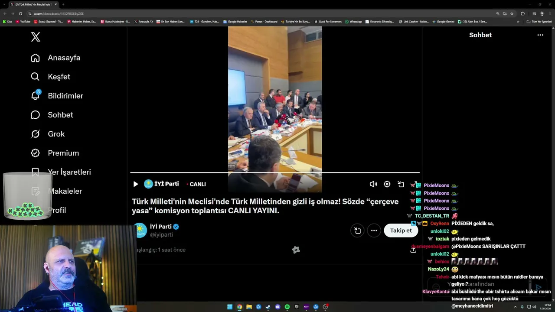The width and height of the screenshot is (555, 312).
Task: Click the share icon below Takip et
Action: [x=413, y=250]
